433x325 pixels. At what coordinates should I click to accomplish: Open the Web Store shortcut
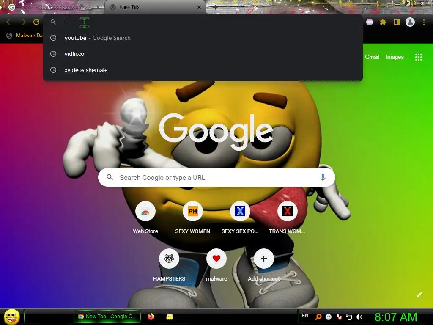[145, 212]
